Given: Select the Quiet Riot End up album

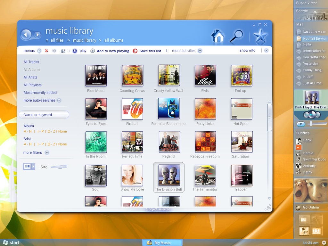Looking at the screenshot, I should 242,76.
